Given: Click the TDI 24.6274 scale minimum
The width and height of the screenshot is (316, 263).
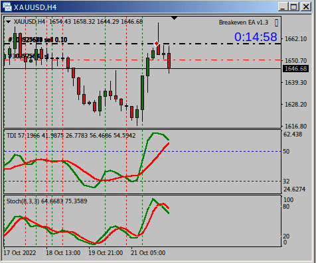Looking at the screenshot, I should coord(294,189).
